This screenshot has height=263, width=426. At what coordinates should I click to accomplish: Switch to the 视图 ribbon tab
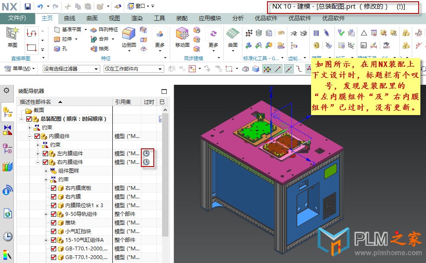114,18
